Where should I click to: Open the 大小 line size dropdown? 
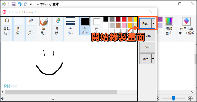pos(71,26)
